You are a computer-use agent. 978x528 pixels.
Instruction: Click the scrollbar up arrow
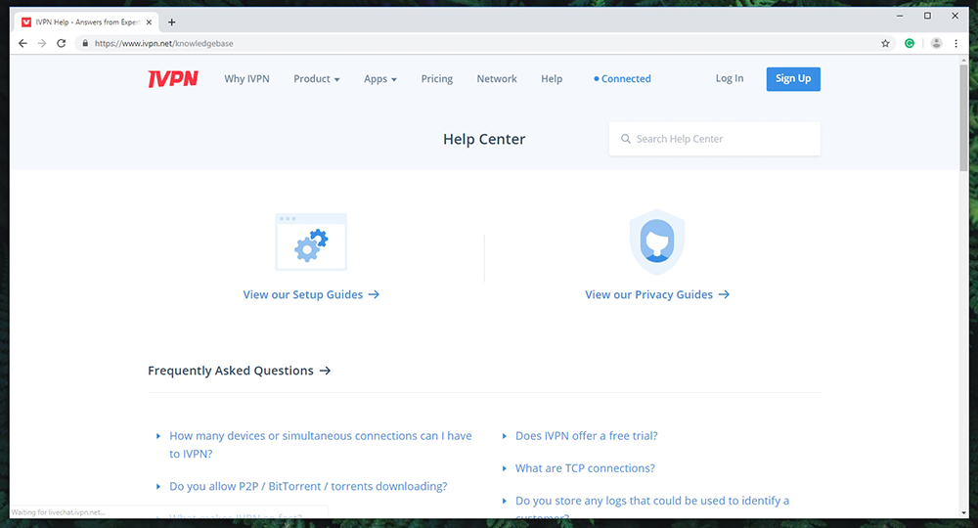pos(963,60)
